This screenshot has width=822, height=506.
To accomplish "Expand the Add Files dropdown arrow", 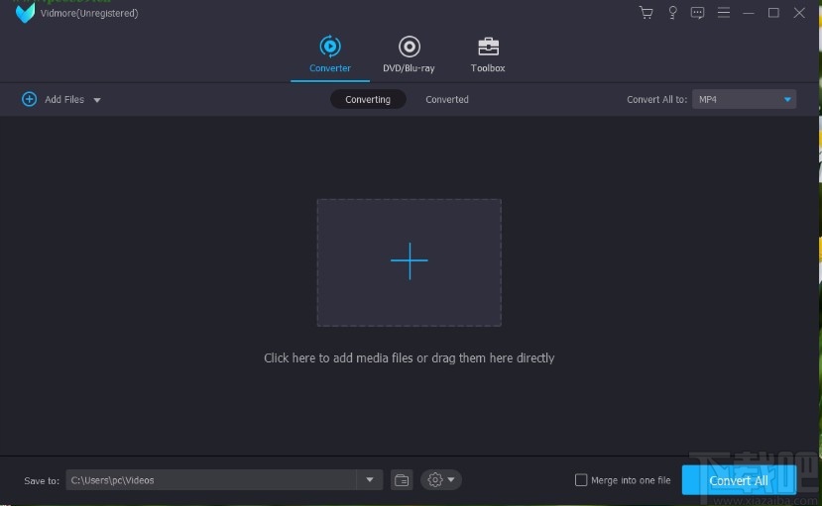I will click(x=97, y=100).
